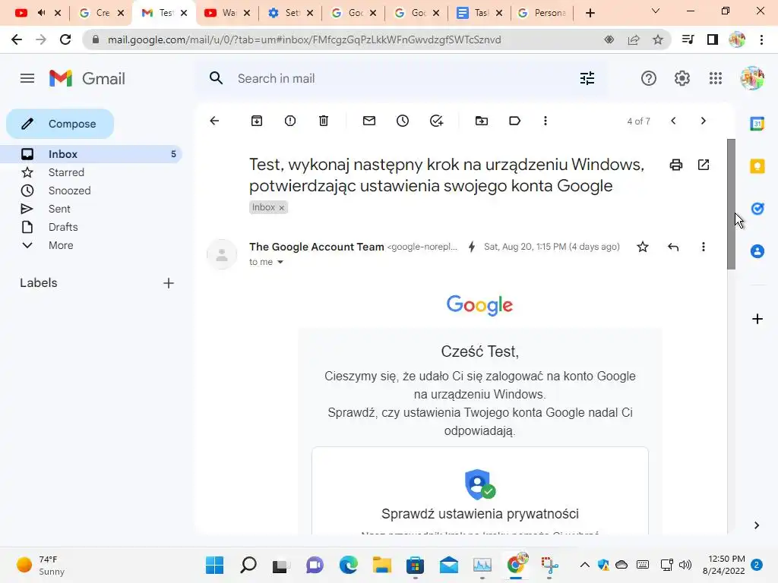Mark the email as unread
Image resolution: width=778 pixels, height=583 pixels.
[369, 121]
